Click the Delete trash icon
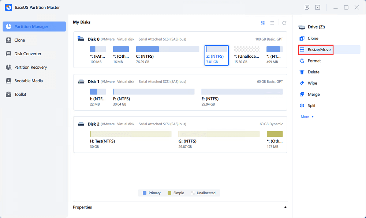The height and width of the screenshot is (218, 366). click(302, 72)
